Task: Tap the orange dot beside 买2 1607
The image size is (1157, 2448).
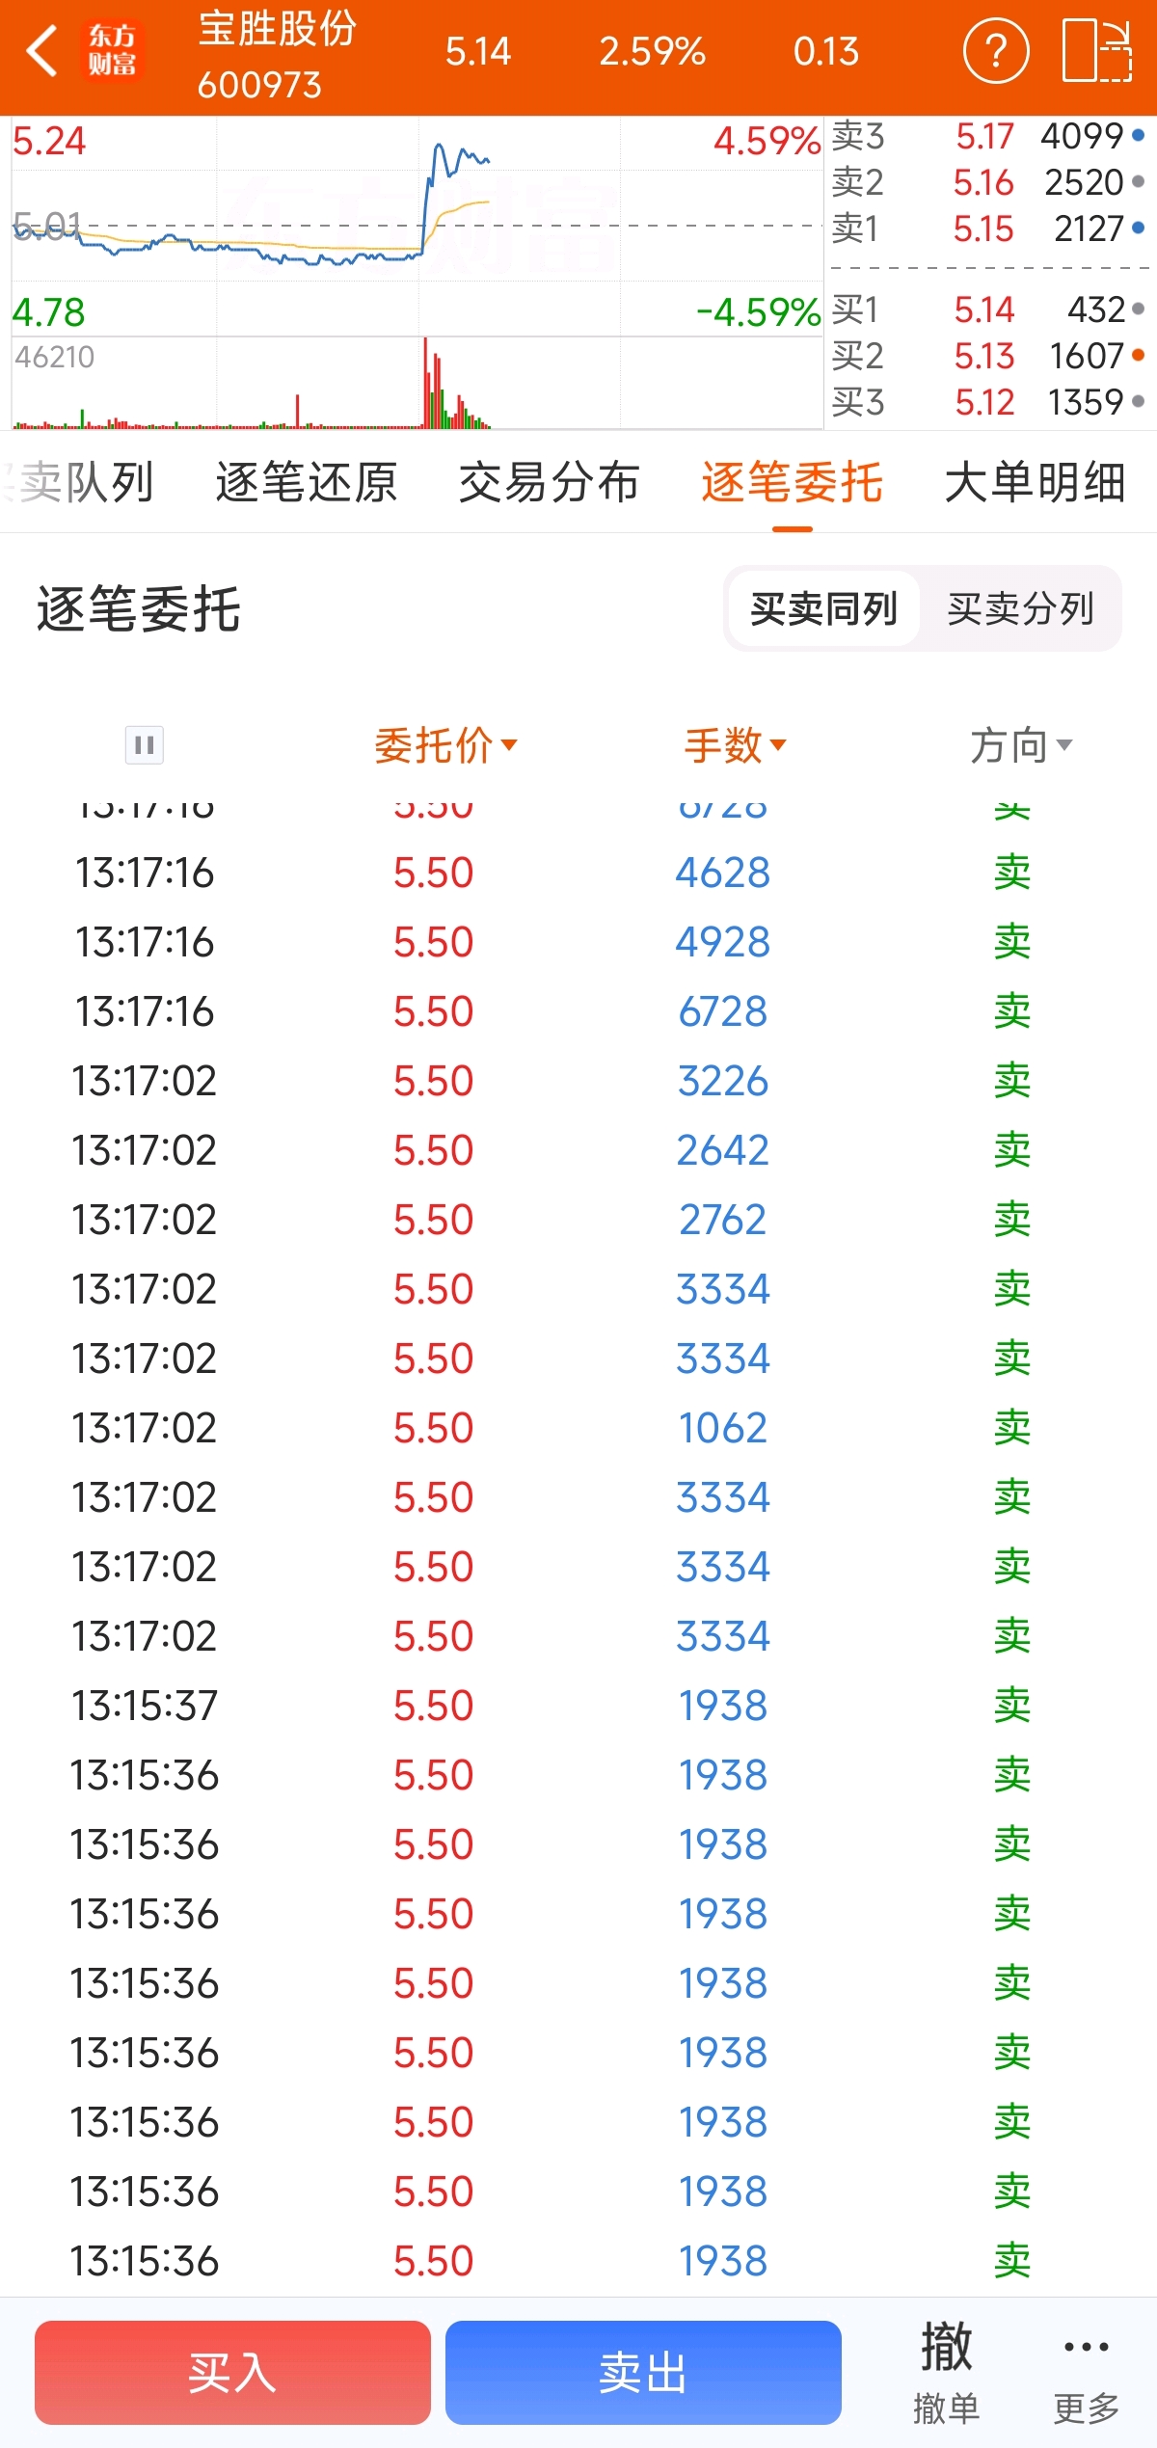Action: click(1138, 356)
